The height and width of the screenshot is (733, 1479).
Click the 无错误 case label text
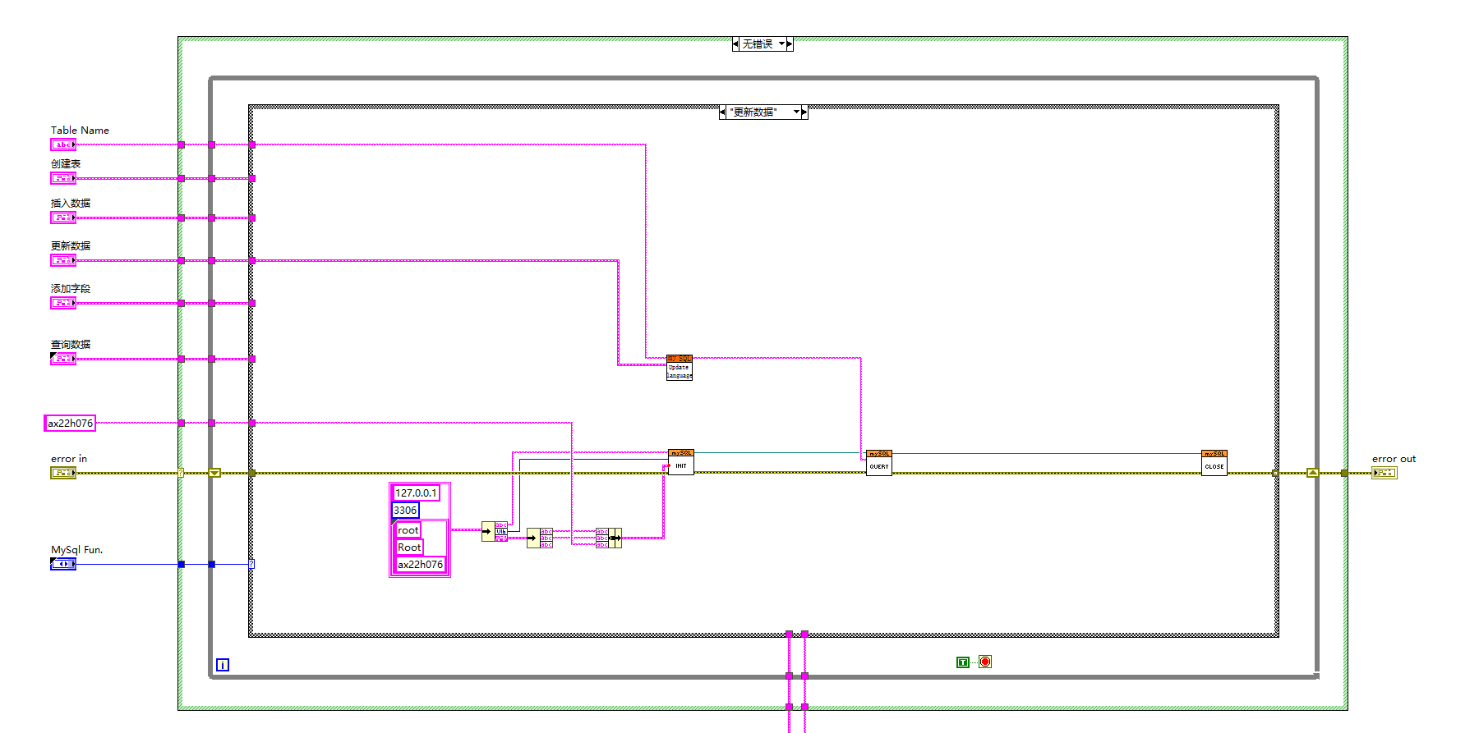(758, 44)
